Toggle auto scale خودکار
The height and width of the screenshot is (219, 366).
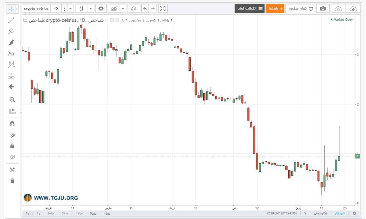[x=340, y=213]
